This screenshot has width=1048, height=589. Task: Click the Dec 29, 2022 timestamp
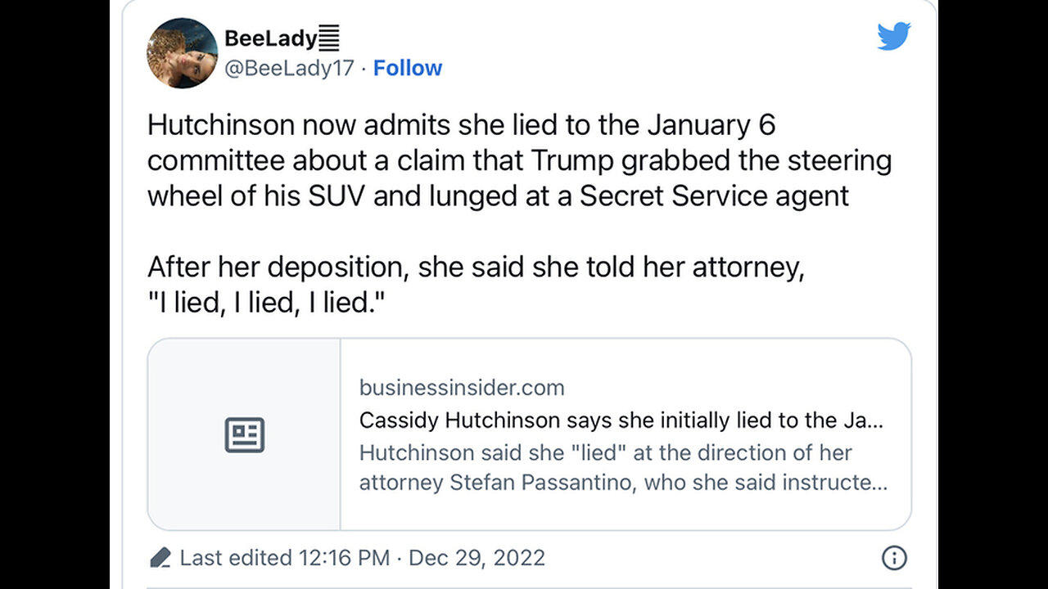point(477,557)
